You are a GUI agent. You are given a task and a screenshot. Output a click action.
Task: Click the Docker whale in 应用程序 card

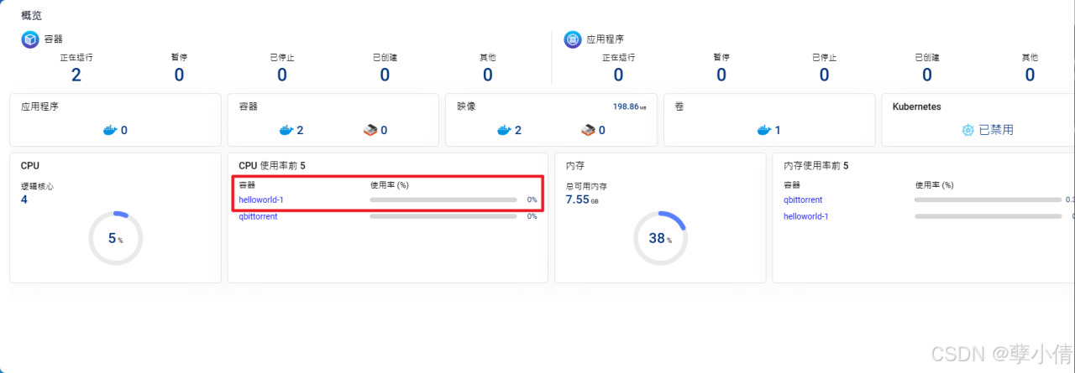pos(109,130)
